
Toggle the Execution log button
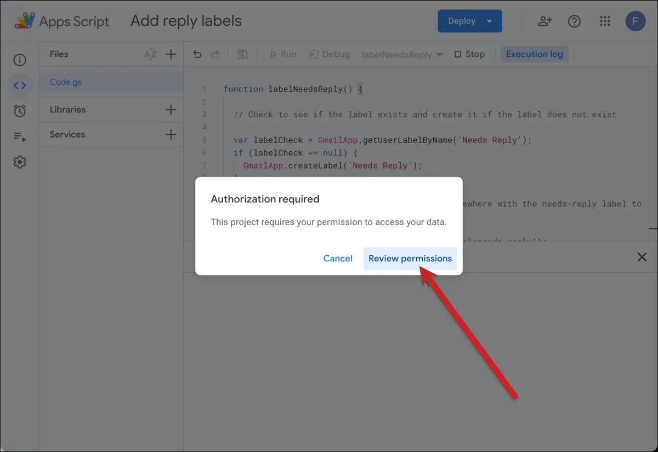pos(535,54)
